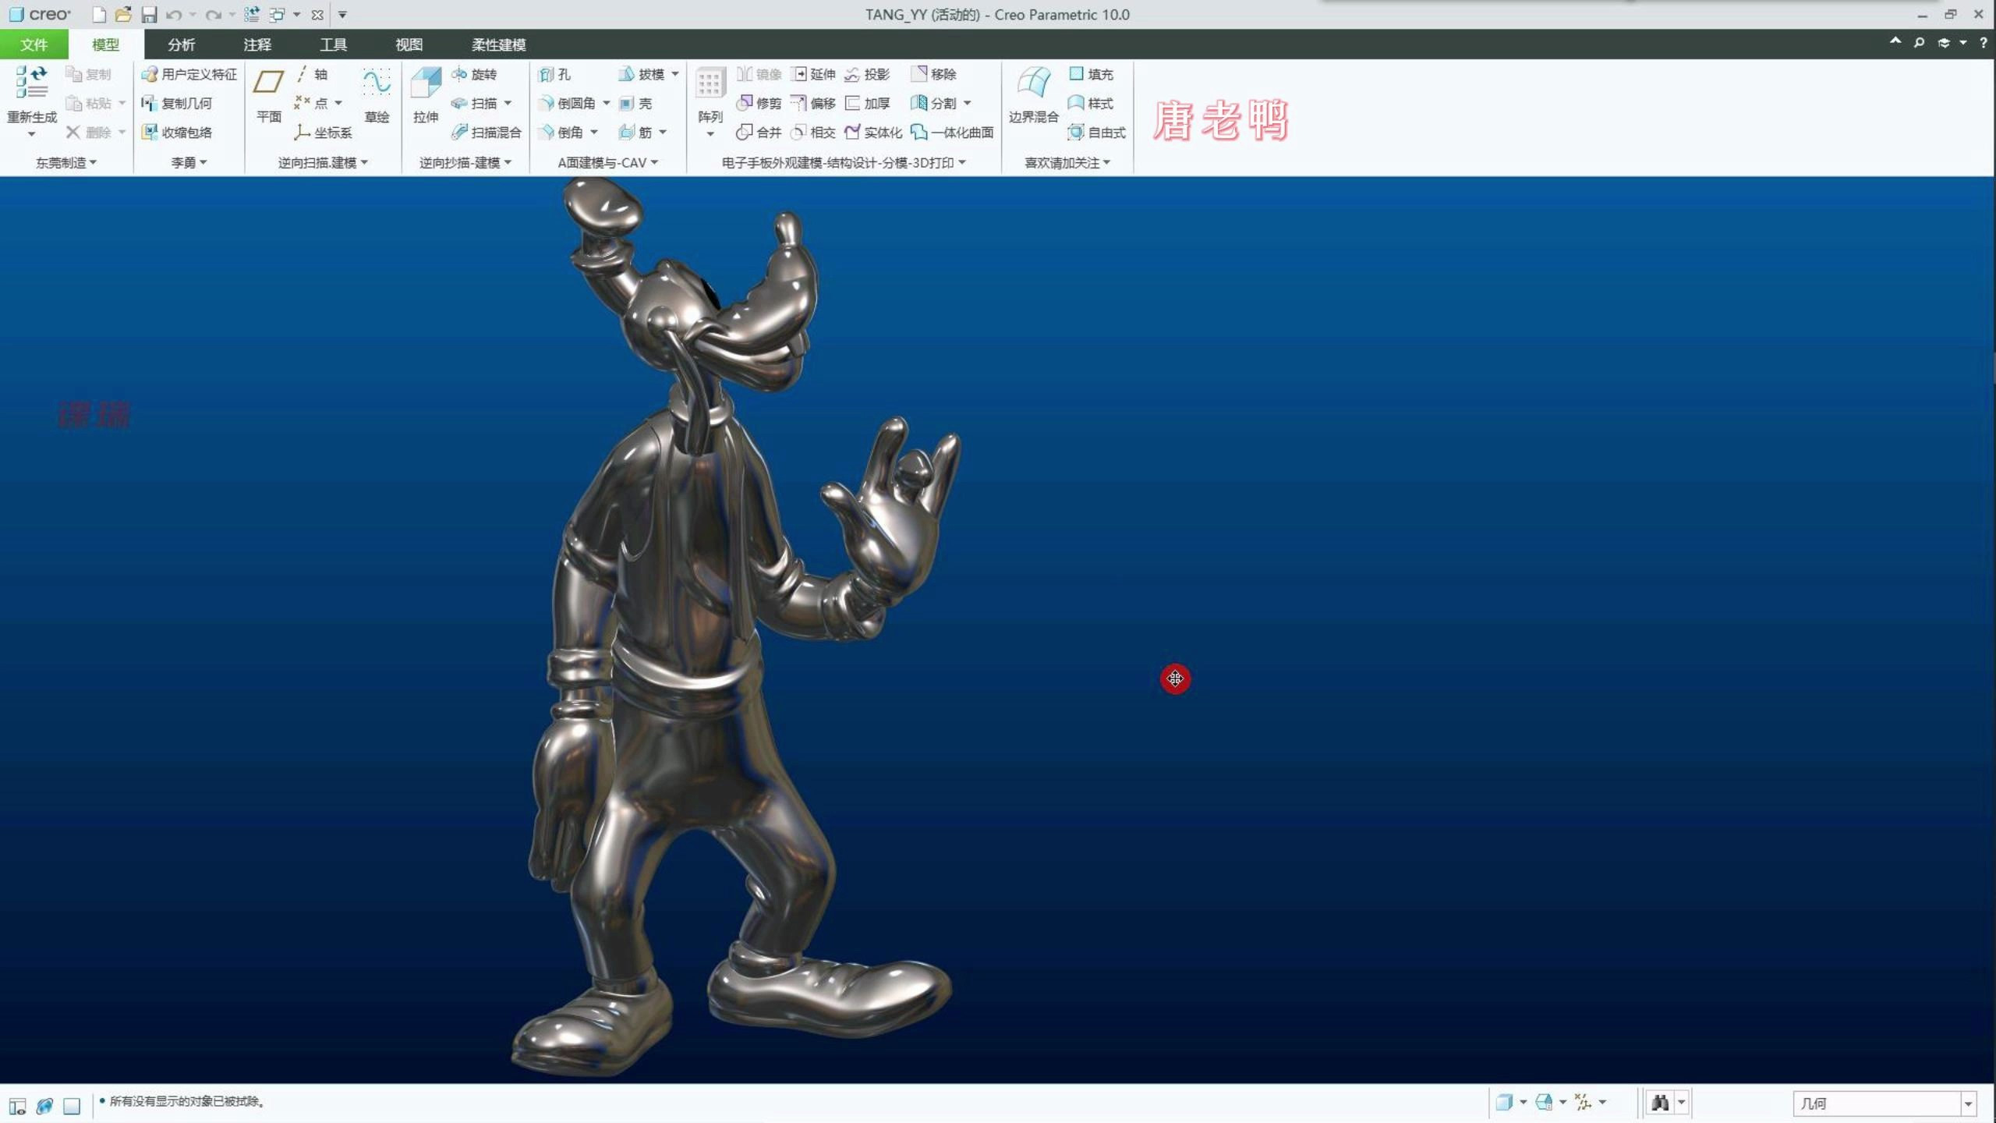
Task: Open the 文件 (File) menu
Action: tap(34, 44)
